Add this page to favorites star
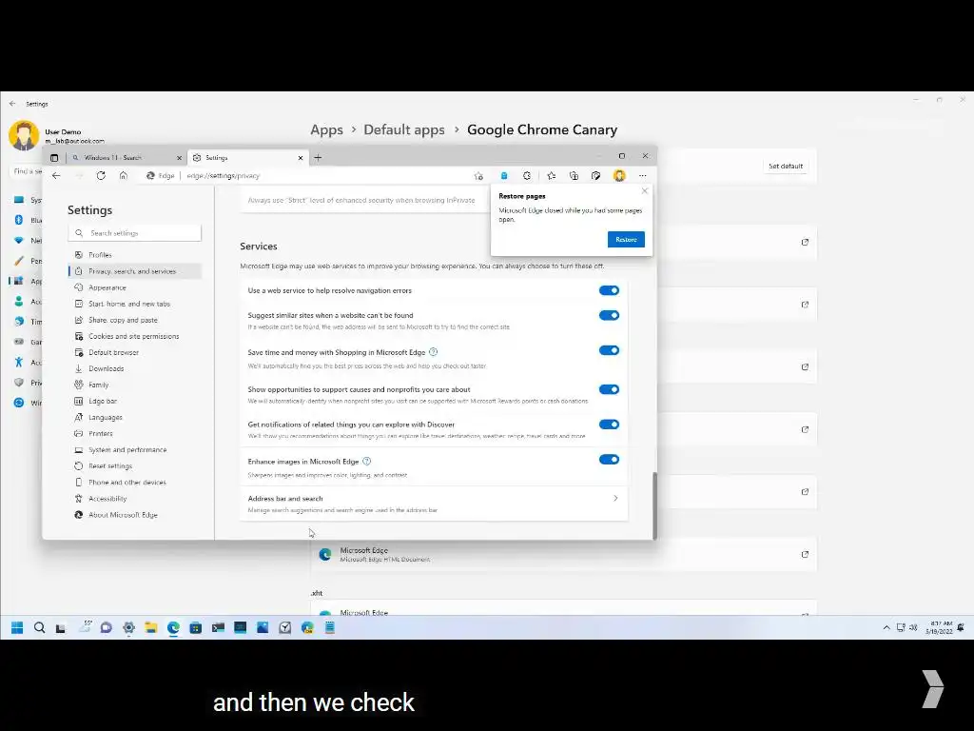 tap(478, 176)
